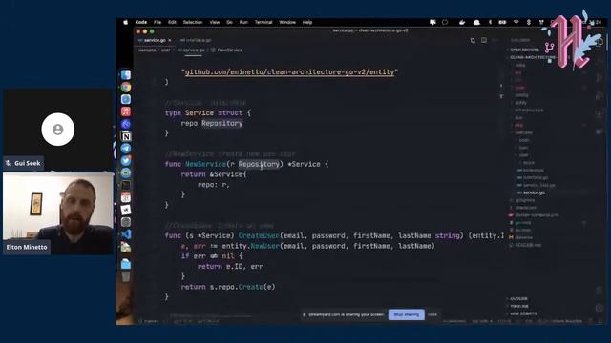
Task: Open the Window menu
Action: coord(287,22)
